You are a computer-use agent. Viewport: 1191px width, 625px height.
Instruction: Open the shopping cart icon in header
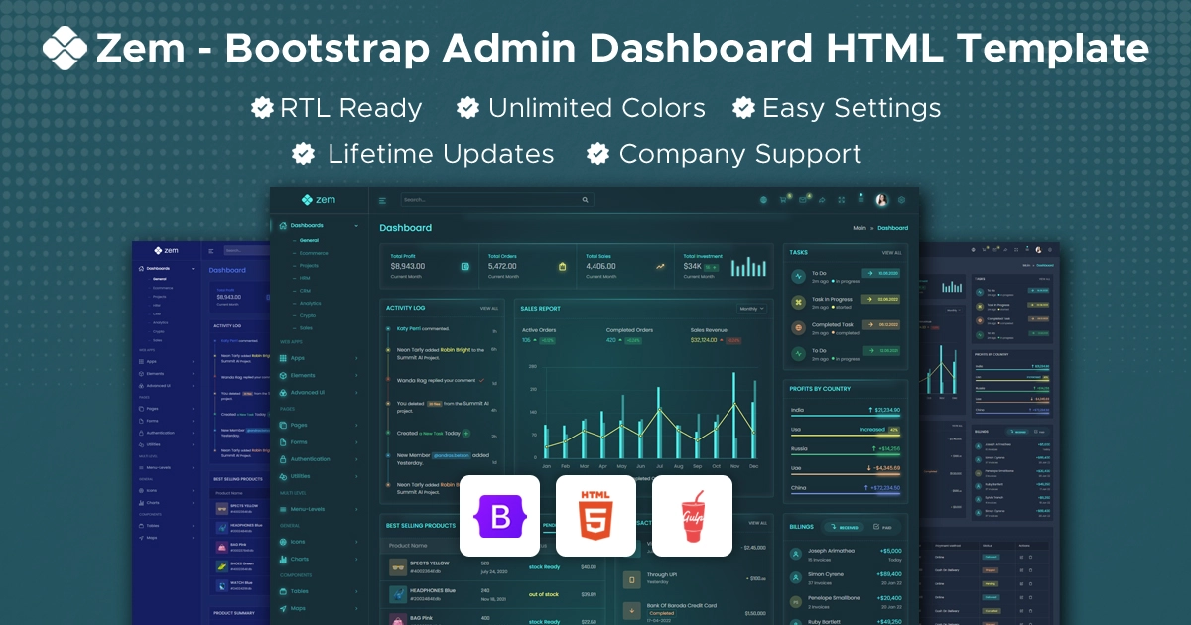[x=783, y=200]
